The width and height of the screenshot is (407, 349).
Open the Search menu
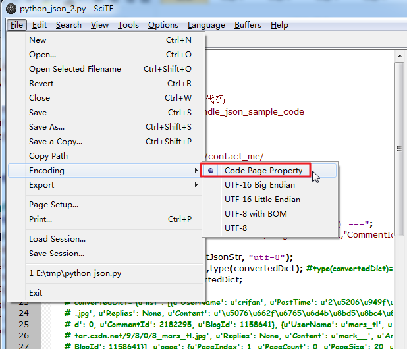(68, 25)
